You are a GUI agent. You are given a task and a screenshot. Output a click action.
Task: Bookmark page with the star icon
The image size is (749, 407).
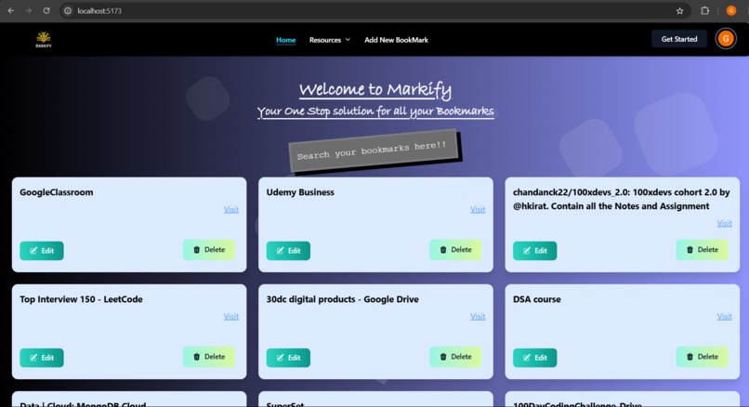pos(679,11)
